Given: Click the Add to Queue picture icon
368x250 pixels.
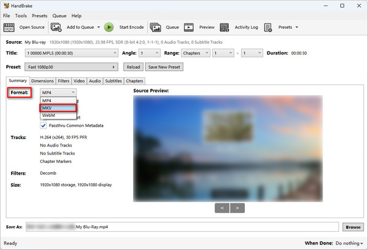Looking at the screenshot, I should pyautogui.click(x=56, y=27).
